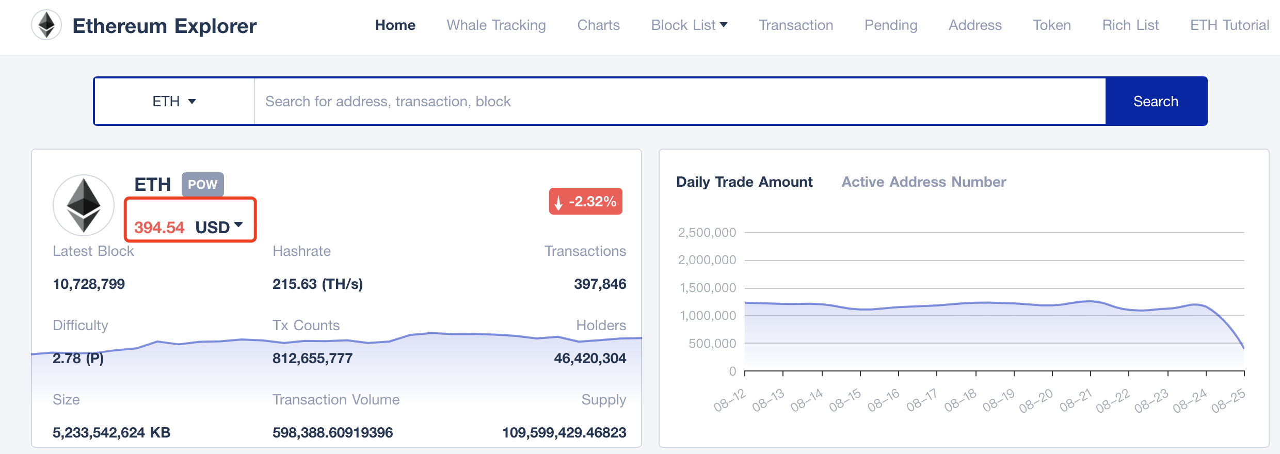Click the POW badge next to ETH
Viewport: 1280px width, 454px height.
pos(202,184)
